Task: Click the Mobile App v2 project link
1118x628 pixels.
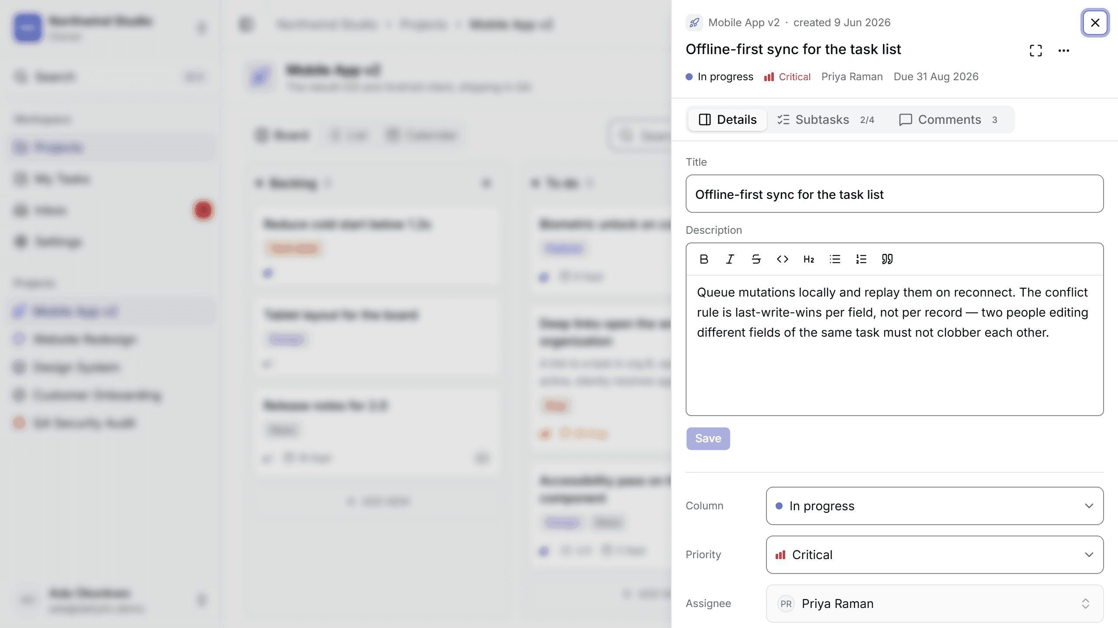Action: [744, 23]
